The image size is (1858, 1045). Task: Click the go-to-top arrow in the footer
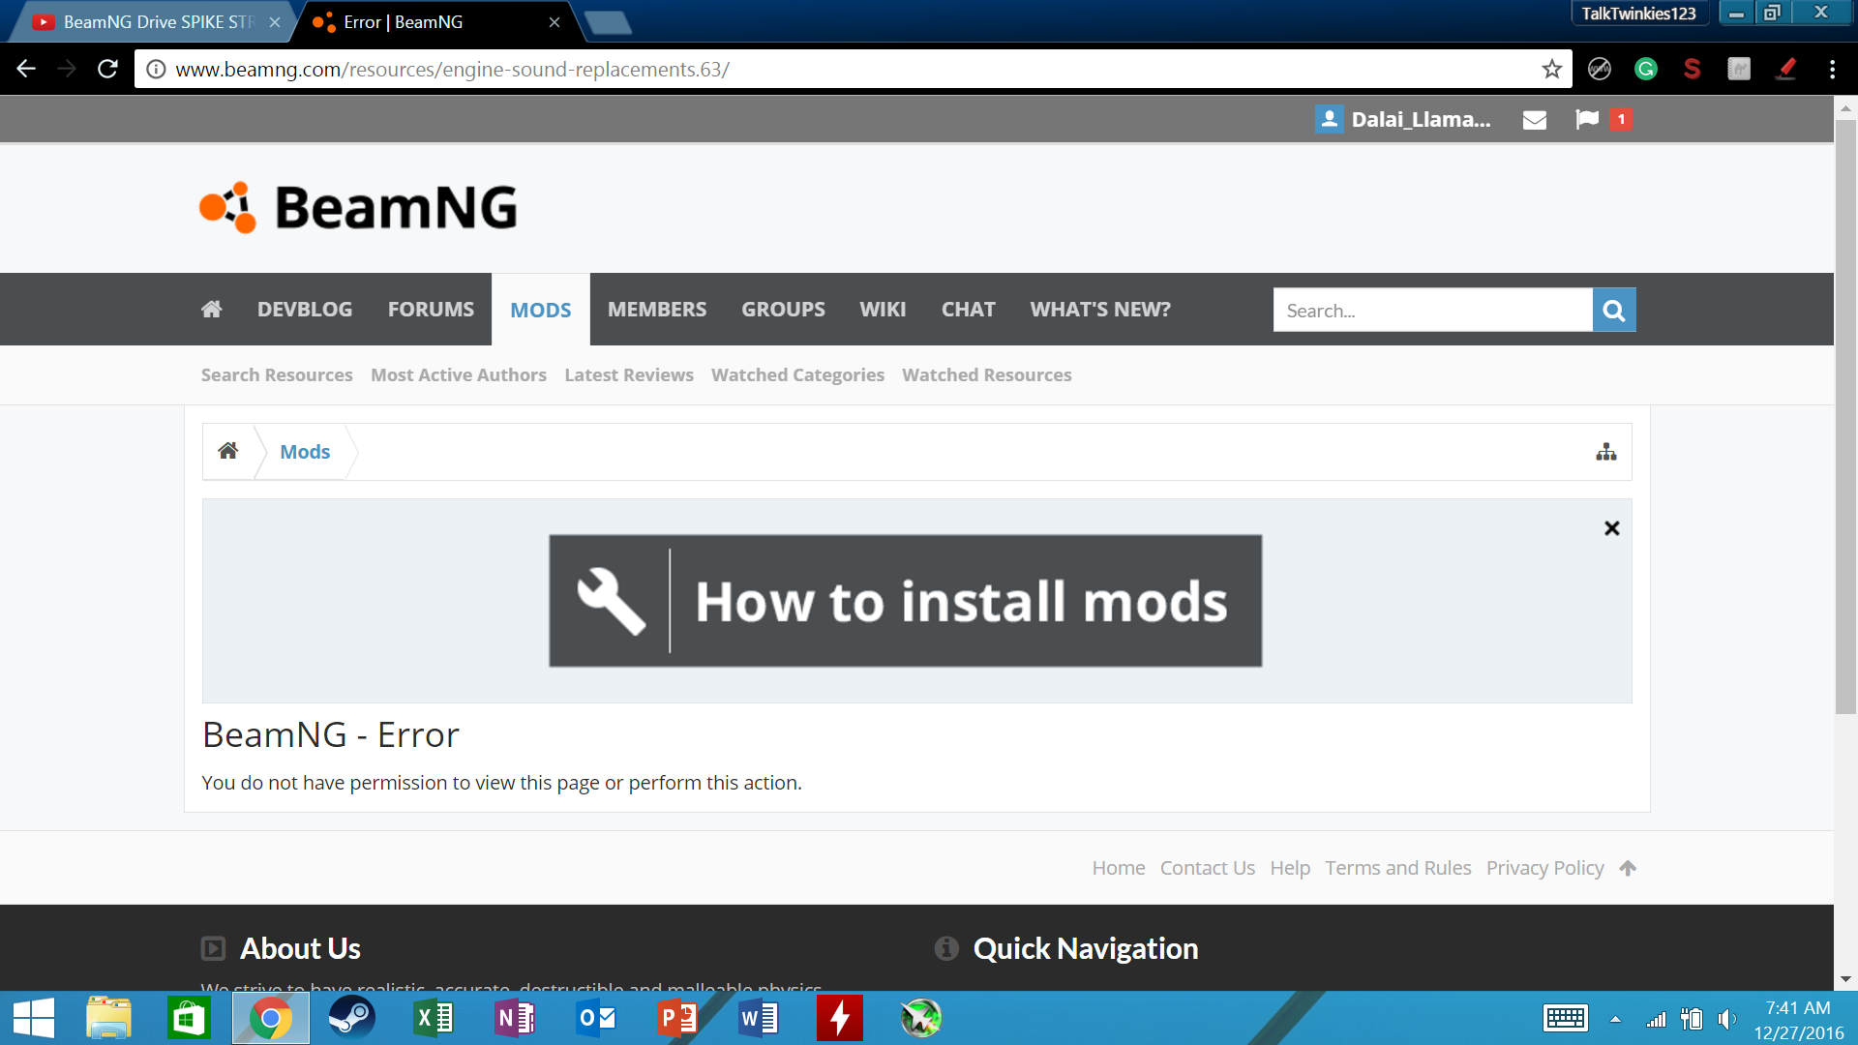(x=1628, y=868)
